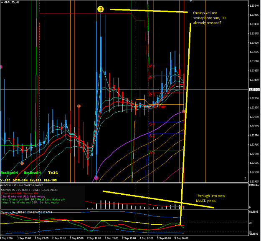The image size is (261, 241).
Task: Click the Y=100 value
Action: click(x=5, y=181)
